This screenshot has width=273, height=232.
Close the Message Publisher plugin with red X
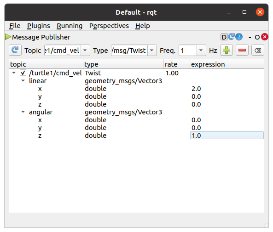pos(265,37)
